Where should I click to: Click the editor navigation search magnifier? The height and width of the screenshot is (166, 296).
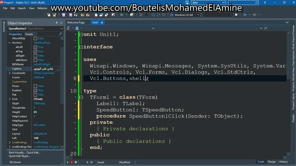tap(265, 28)
